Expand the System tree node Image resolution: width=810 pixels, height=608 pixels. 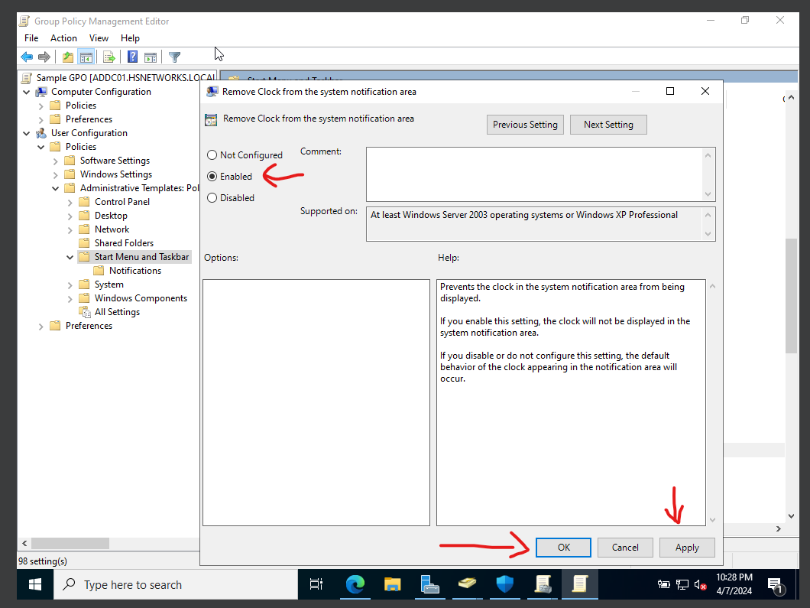coord(69,284)
